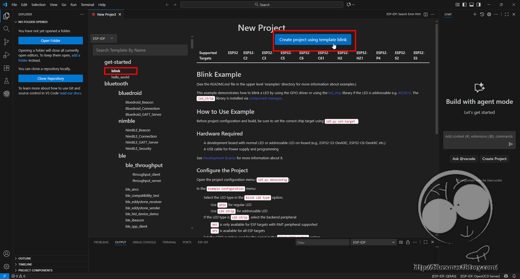Toggle Output scroll lock
Screen dimensions: 520x279
point(407,242)
